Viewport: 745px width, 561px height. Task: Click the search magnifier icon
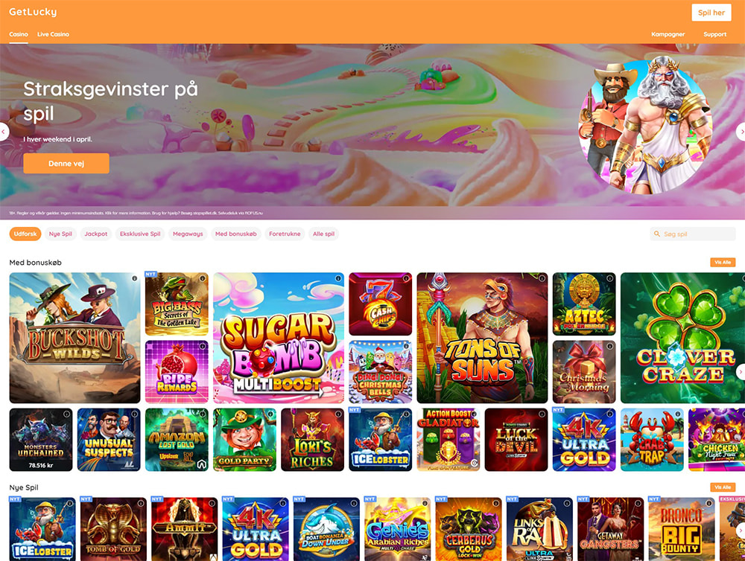(657, 234)
